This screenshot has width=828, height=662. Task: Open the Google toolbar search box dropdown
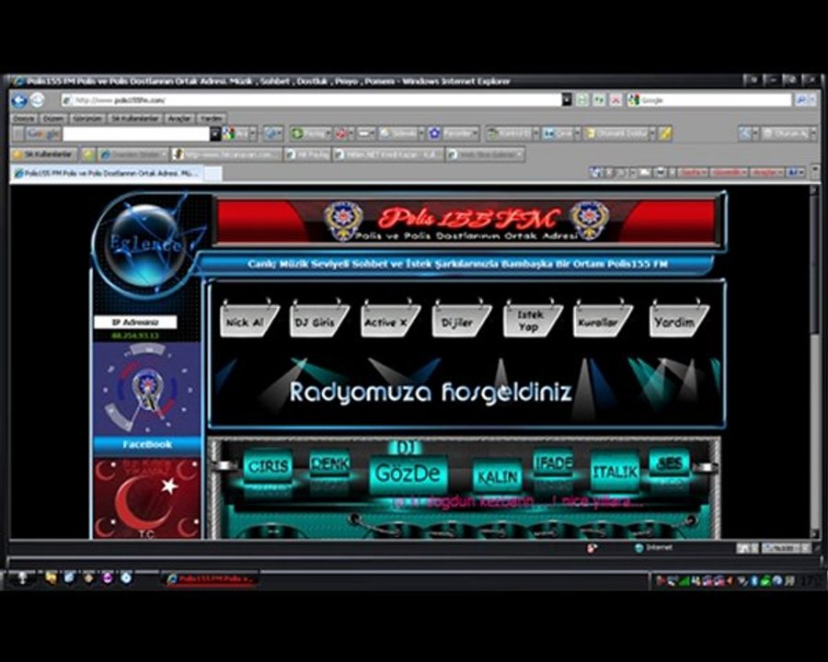215,133
